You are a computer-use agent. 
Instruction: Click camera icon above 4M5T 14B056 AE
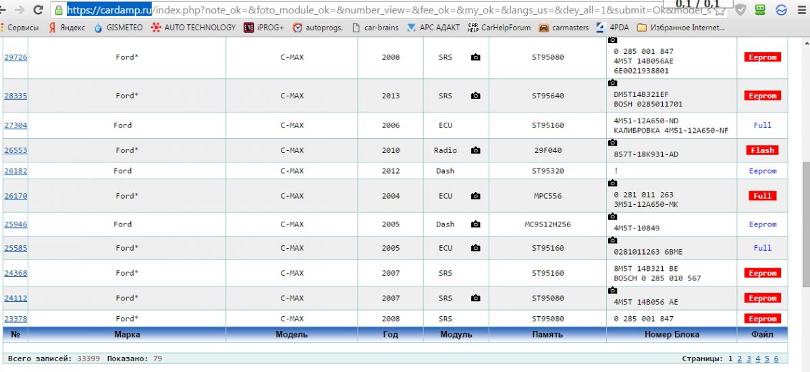613,290
